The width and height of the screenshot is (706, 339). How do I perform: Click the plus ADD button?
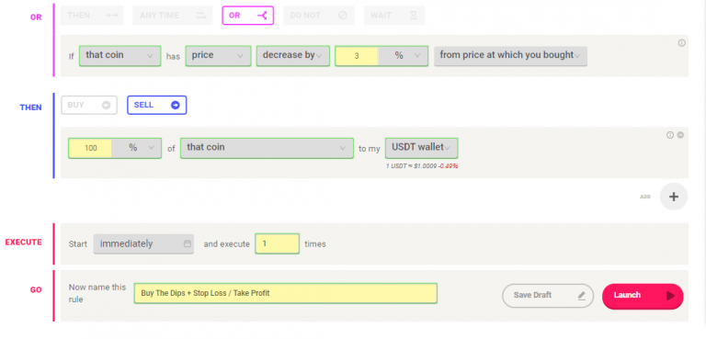[674, 197]
